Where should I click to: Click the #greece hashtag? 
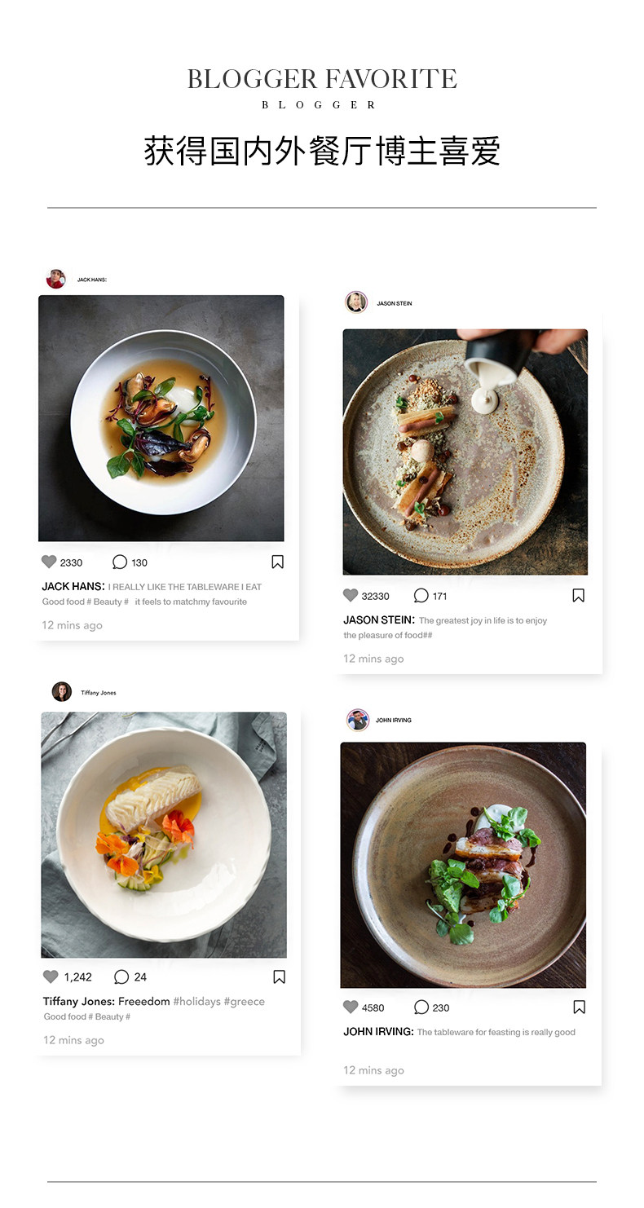point(245,1001)
